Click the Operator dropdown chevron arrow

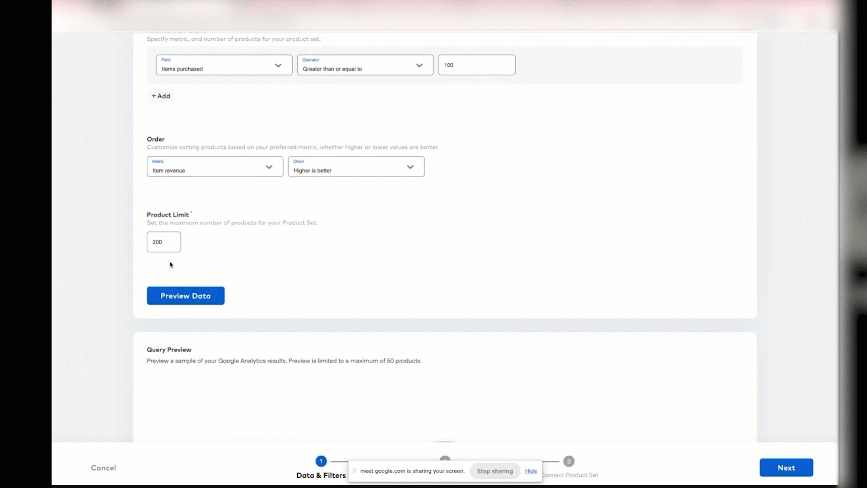pos(420,65)
